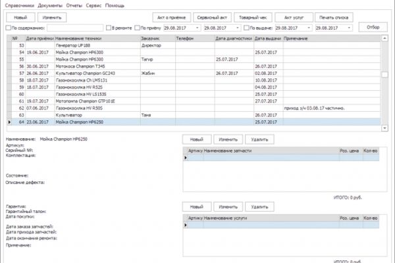Click the Сервисный акт button
This screenshot has width=395, height=263.
pos(212,17)
